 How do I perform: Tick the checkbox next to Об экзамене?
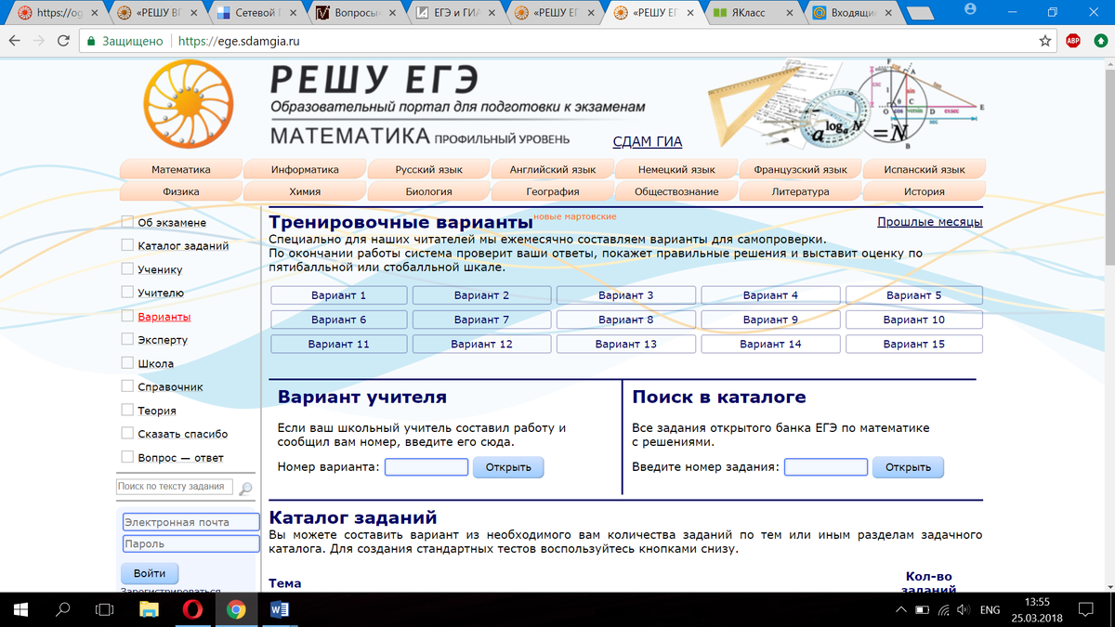(128, 221)
